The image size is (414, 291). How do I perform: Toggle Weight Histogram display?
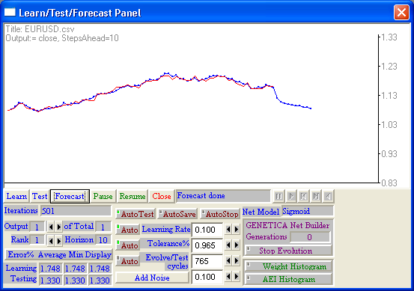288,266
